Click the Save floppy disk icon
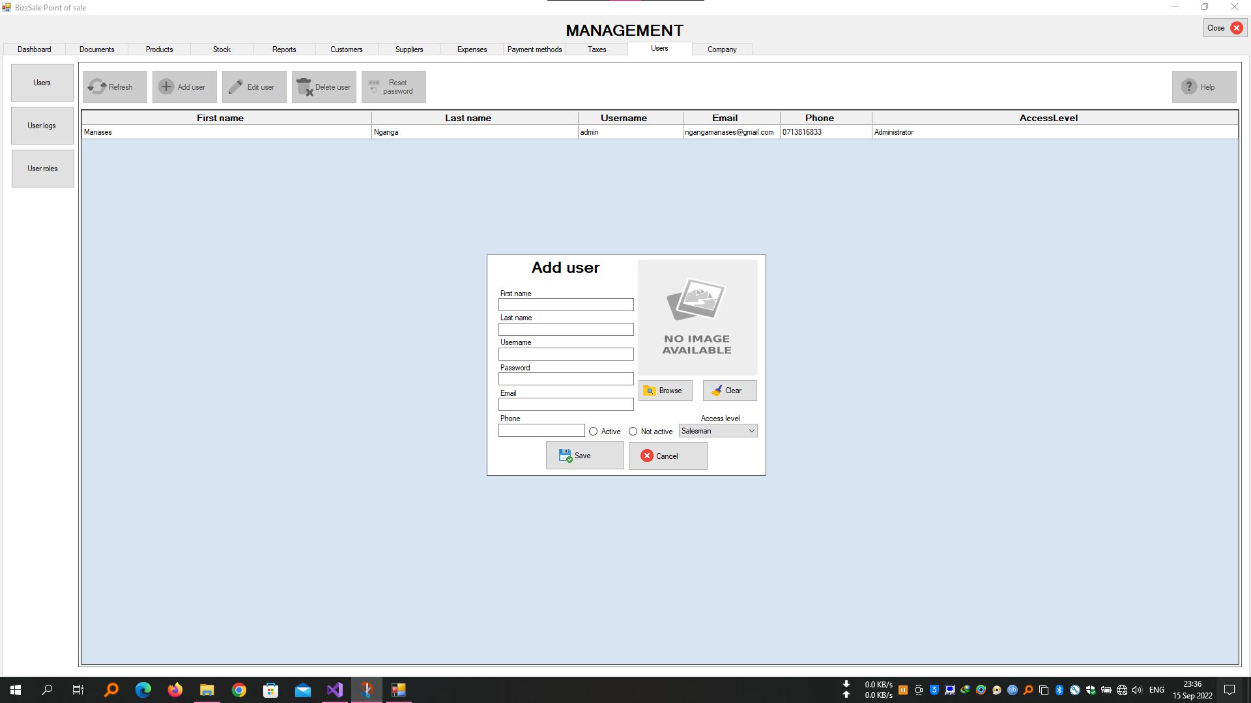This screenshot has height=703, width=1251. pyautogui.click(x=565, y=456)
